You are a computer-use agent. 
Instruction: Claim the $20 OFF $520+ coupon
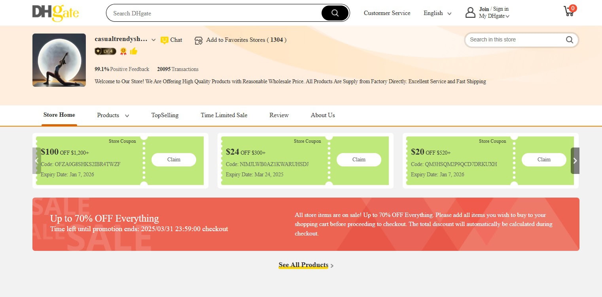(544, 159)
